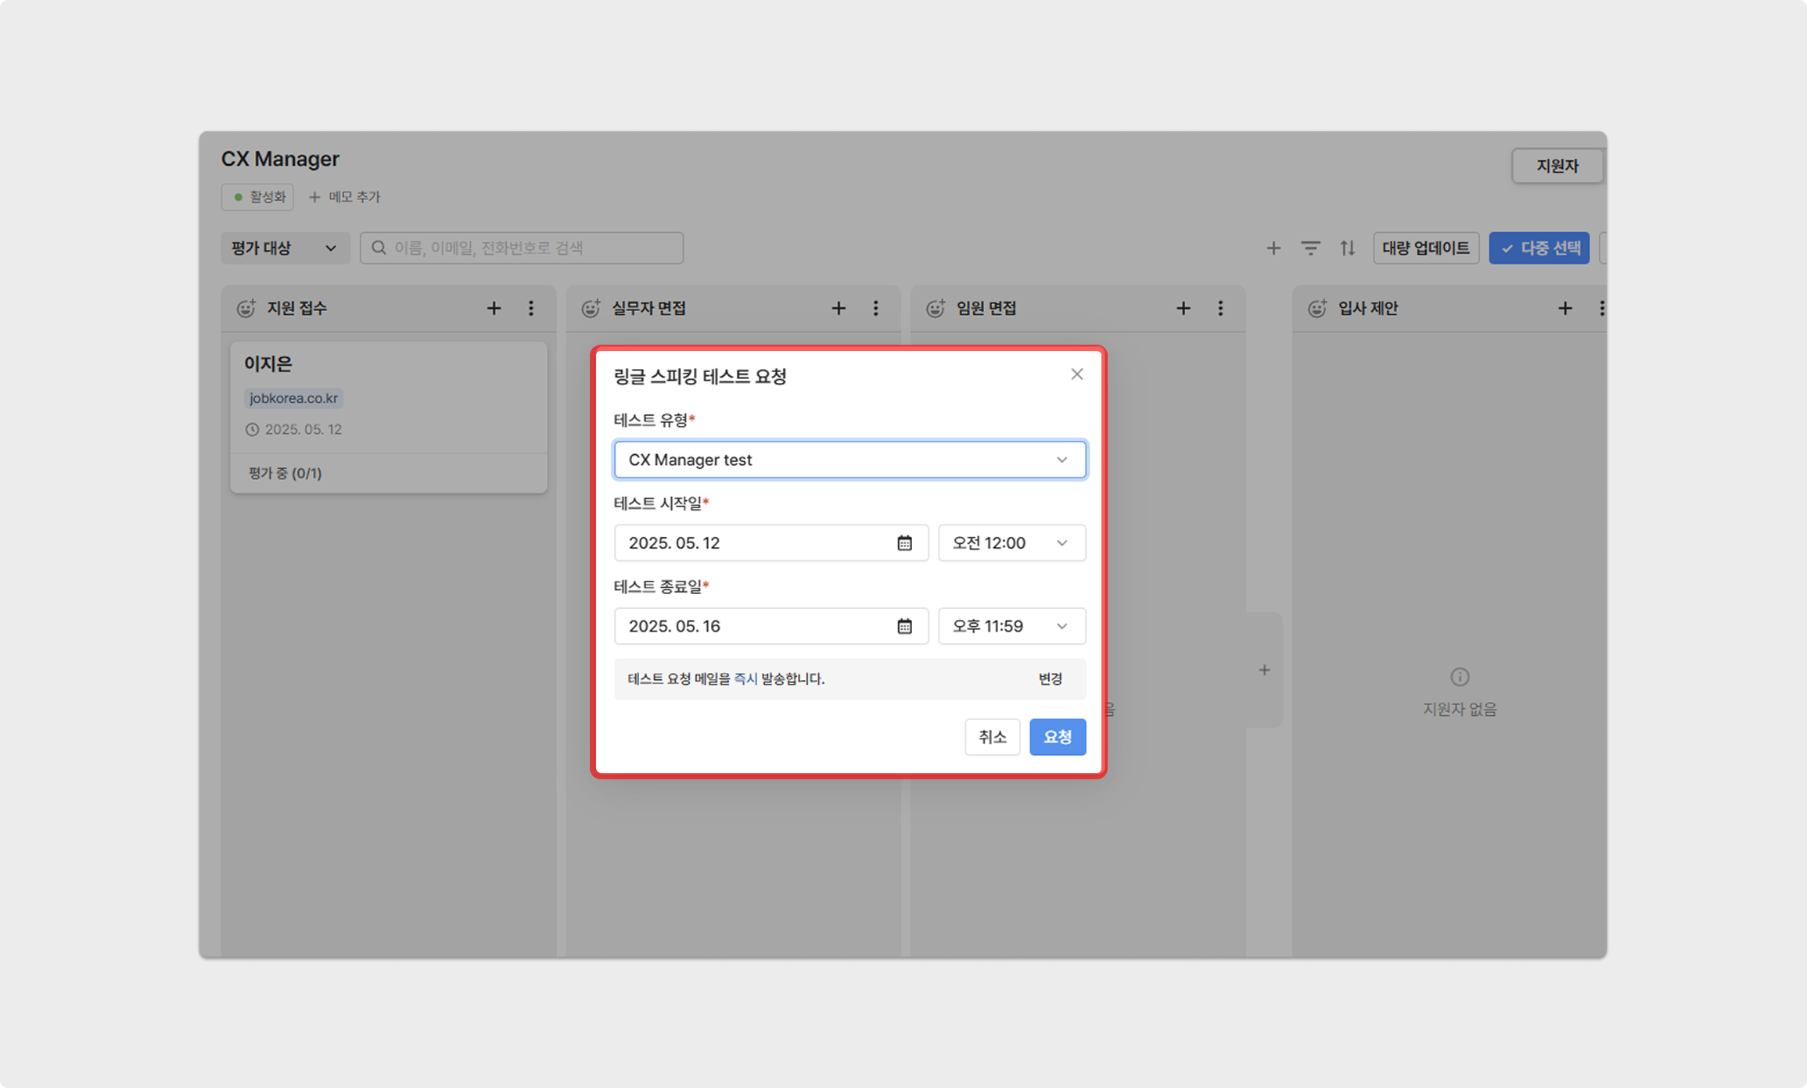Click the smiley icon next to 입사 제안
1807x1088 pixels.
point(1317,309)
